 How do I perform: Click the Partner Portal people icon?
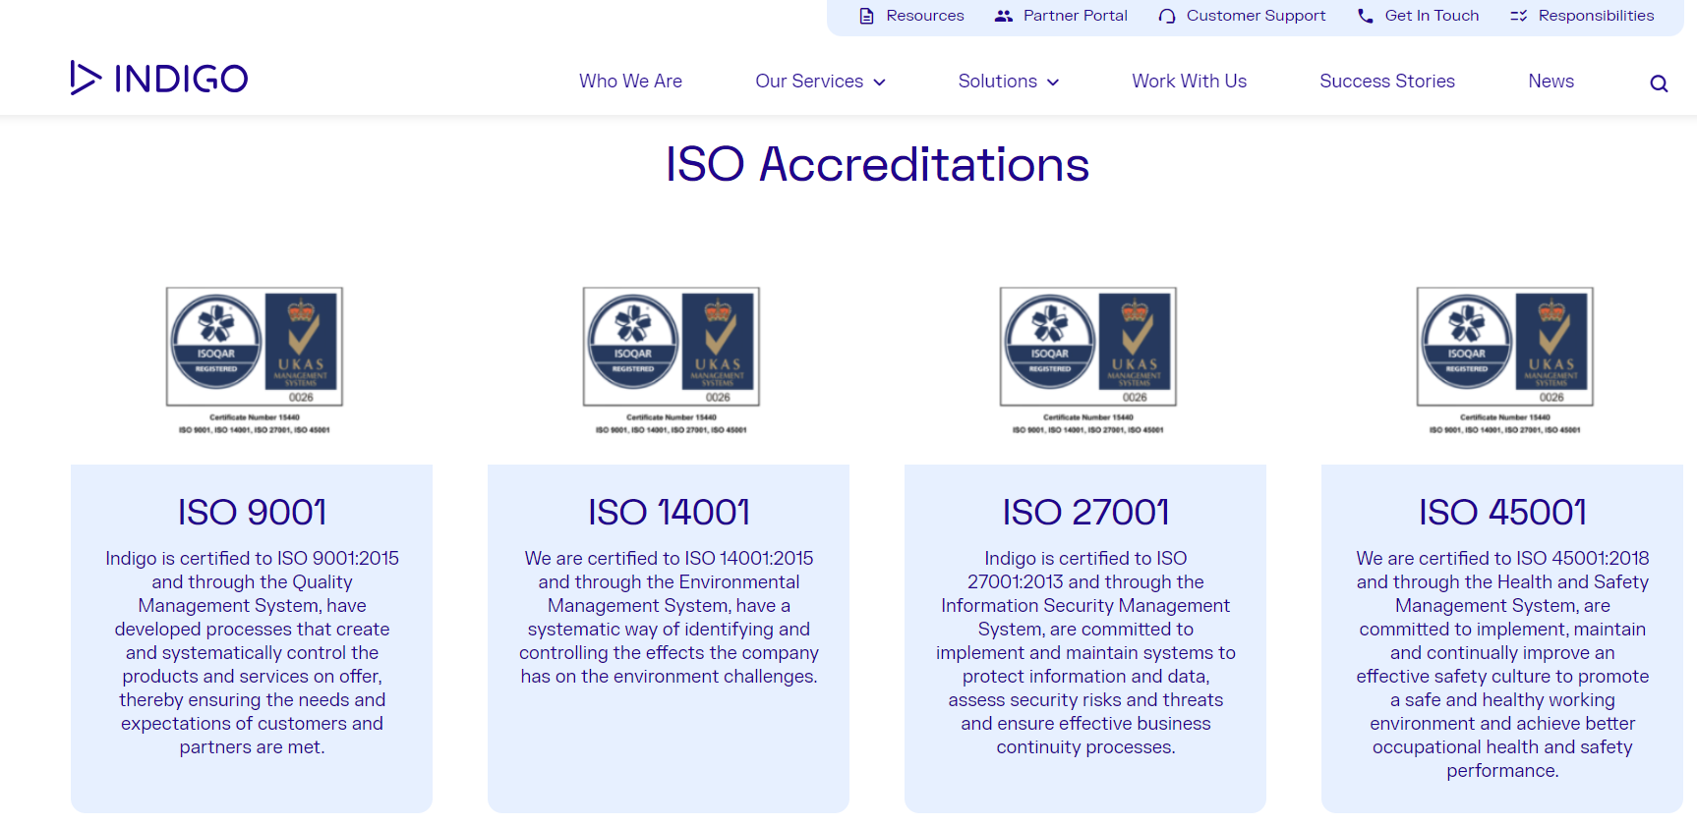click(1003, 16)
